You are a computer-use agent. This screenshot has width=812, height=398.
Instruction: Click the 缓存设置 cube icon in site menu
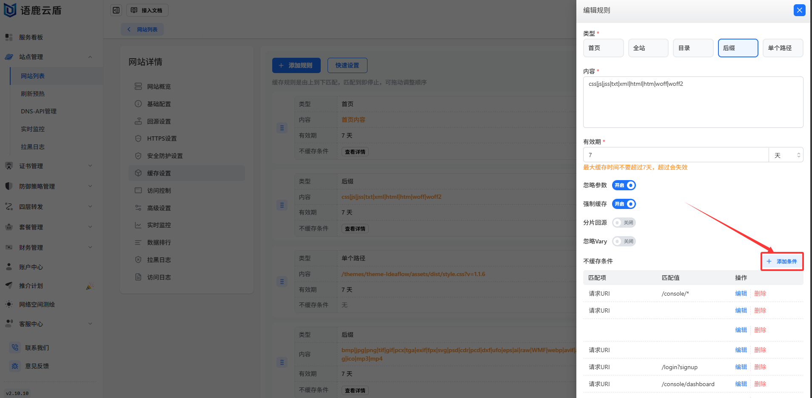coord(138,173)
